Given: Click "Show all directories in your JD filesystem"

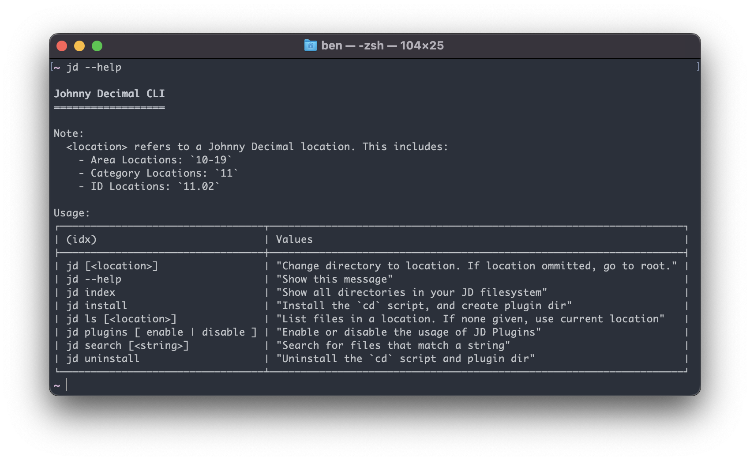Looking at the screenshot, I should coord(412,292).
